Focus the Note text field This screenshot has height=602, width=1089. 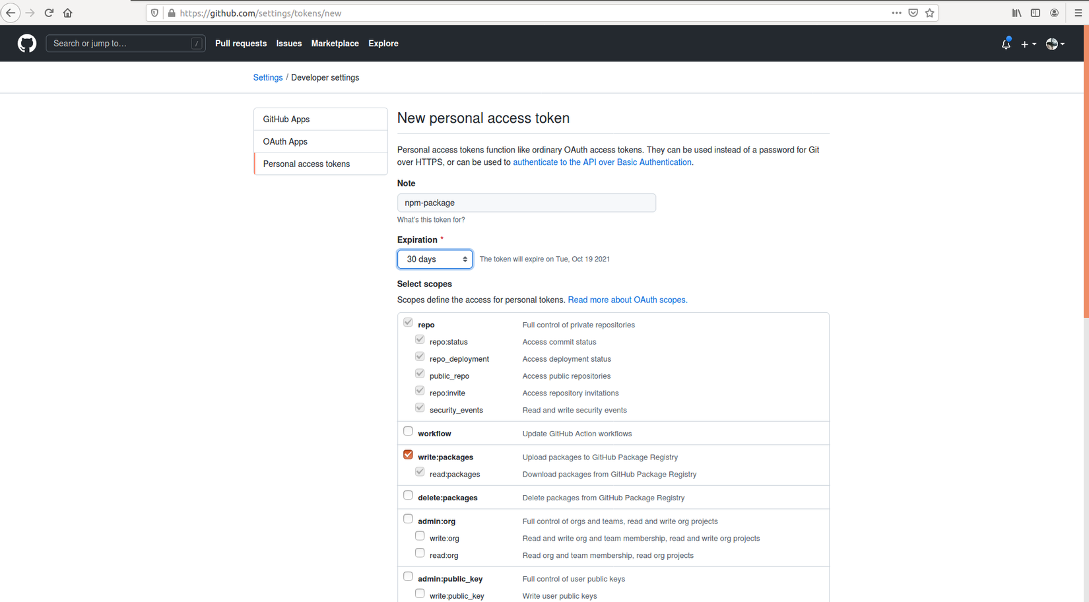526,203
